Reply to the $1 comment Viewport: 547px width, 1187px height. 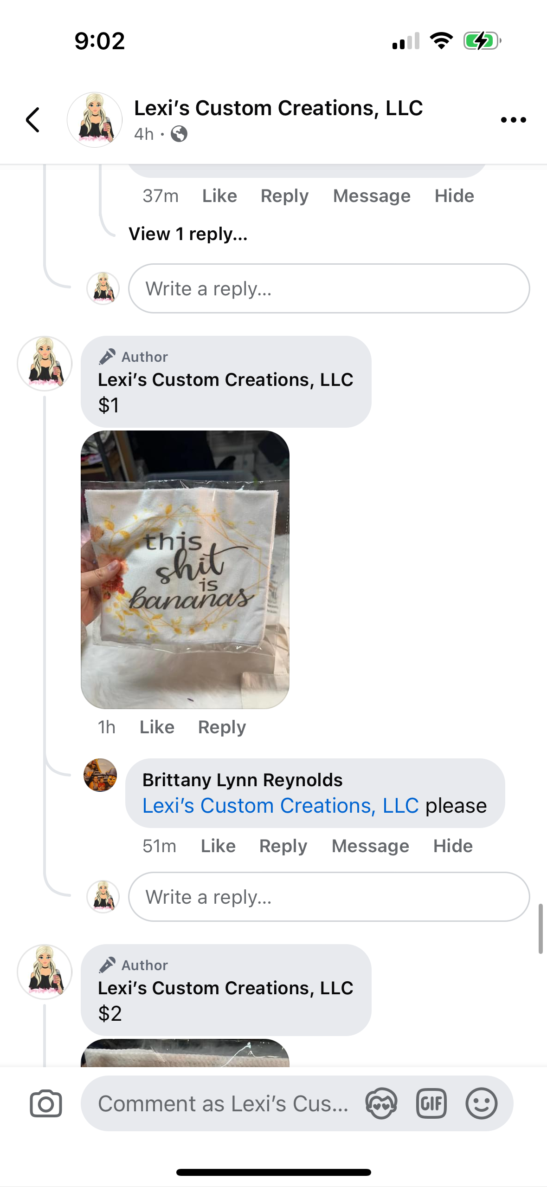(222, 727)
